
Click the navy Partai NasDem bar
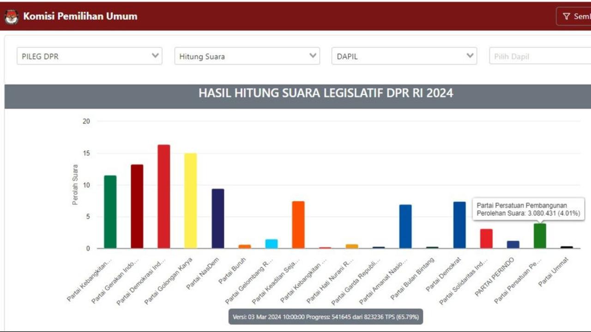click(217, 219)
